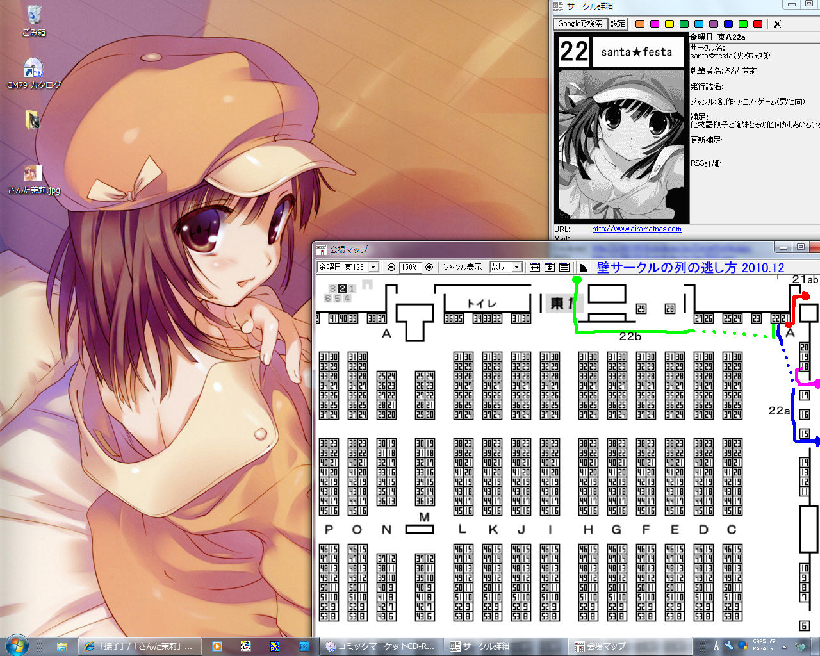Switch to 会場マップ taskbar button
Screen dimensions: 820x656
pos(630,646)
